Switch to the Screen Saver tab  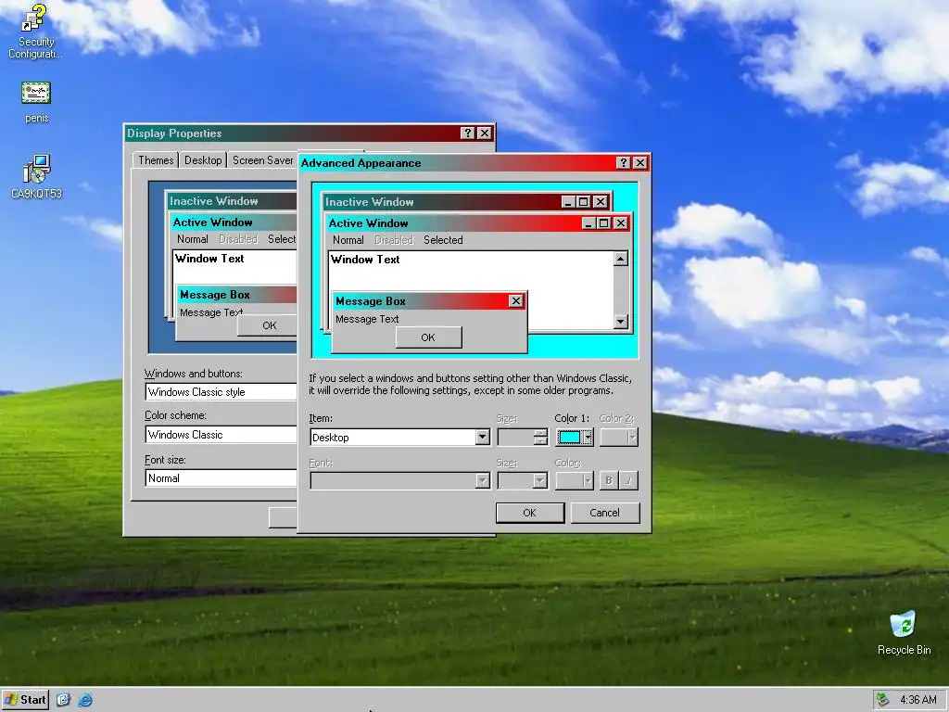click(x=262, y=159)
